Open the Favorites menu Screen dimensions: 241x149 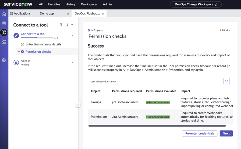(x=54, y=4)
